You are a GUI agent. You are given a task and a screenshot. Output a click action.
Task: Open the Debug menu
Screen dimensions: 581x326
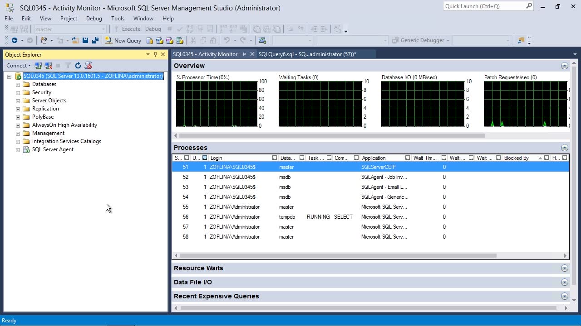coord(94,19)
